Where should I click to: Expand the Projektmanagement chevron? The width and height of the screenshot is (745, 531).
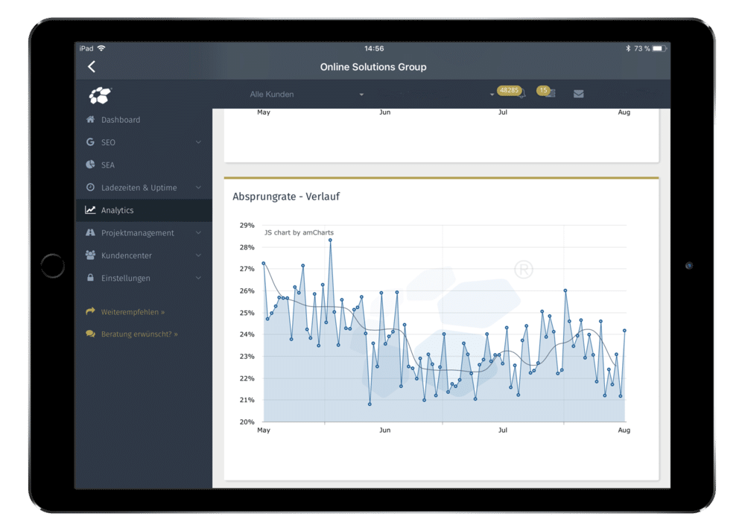tap(198, 233)
